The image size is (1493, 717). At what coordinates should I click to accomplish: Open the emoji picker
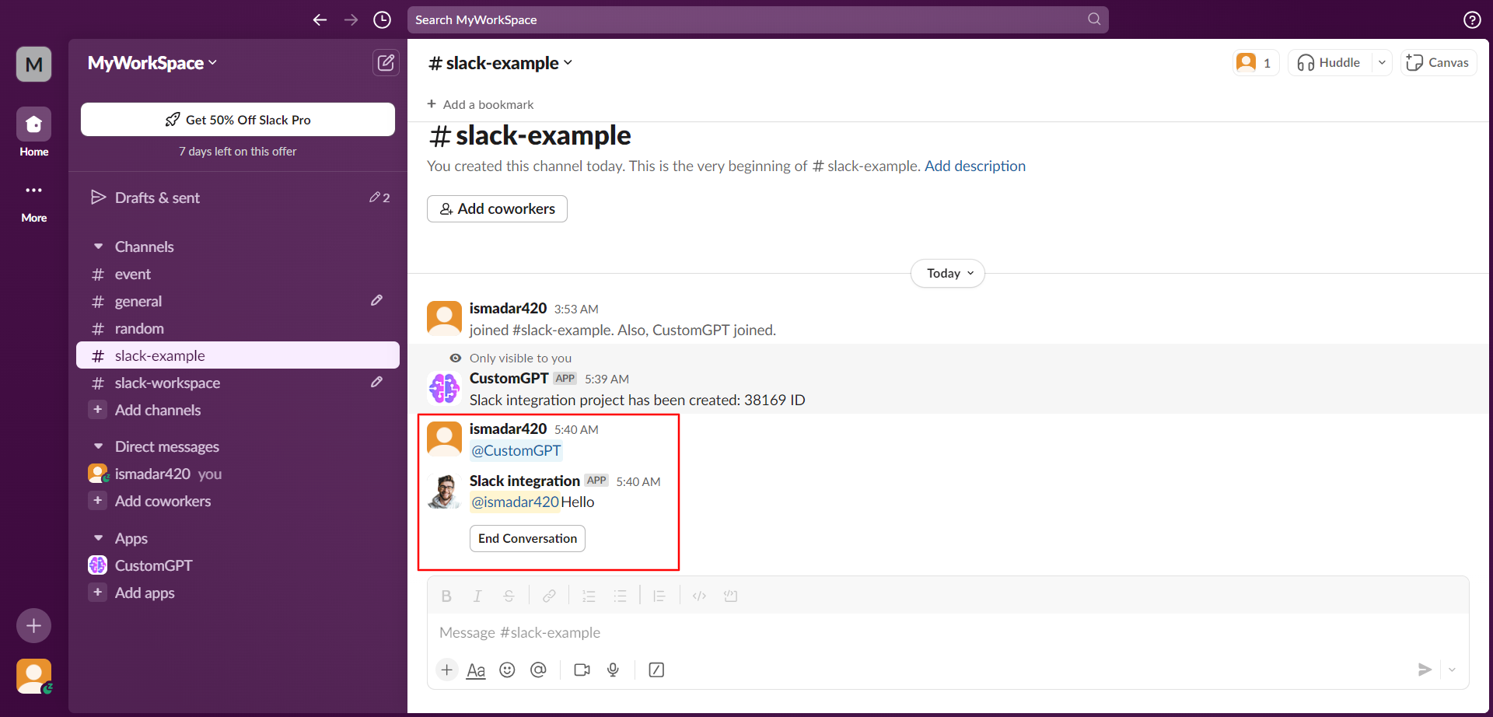coord(507,670)
